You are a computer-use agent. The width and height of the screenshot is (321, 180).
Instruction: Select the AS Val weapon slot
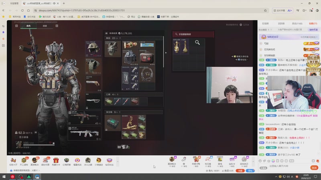click(x=84, y=133)
